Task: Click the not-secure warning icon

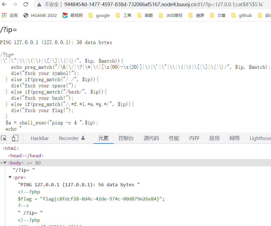Action: pos(39,5)
